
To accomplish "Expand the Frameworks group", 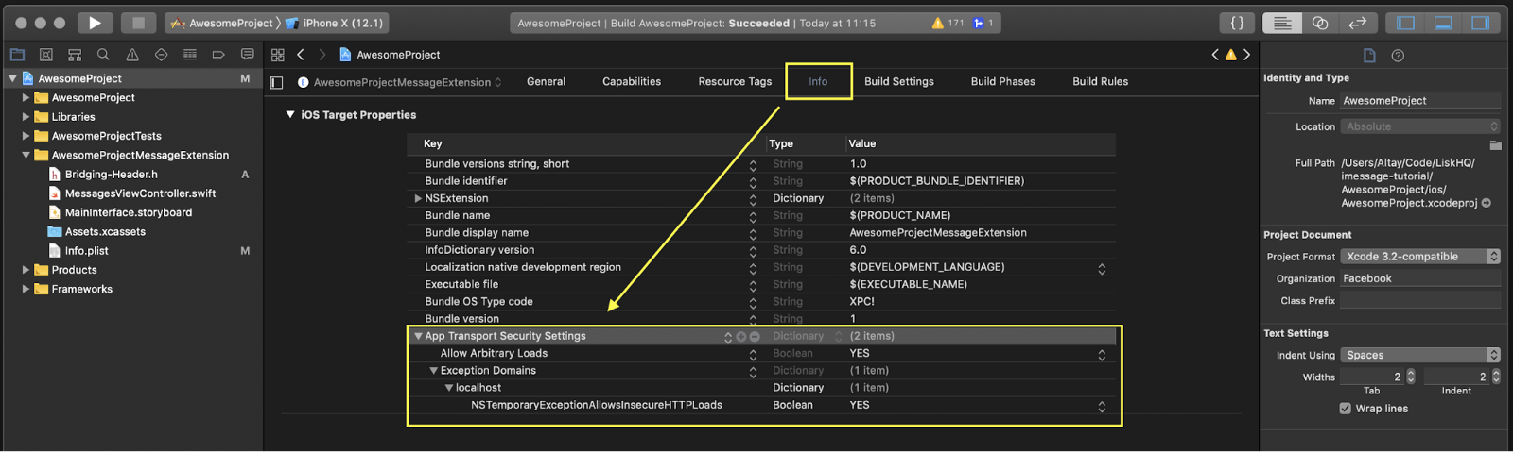I will tap(26, 289).
